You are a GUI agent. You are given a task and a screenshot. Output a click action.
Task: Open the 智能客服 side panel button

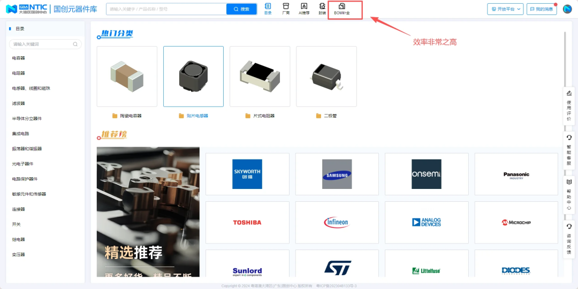pos(569,150)
